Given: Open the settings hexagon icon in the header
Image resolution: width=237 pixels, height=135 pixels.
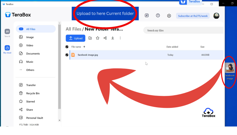Looking at the screenshot, I should tap(169, 16).
